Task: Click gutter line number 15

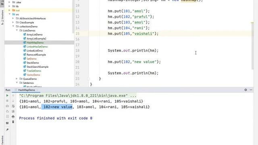Action: [x=77, y=33]
